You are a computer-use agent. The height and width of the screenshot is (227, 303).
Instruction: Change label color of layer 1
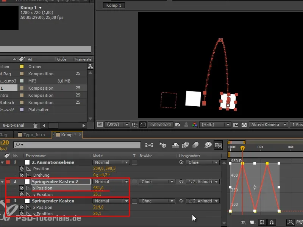tap(8, 162)
